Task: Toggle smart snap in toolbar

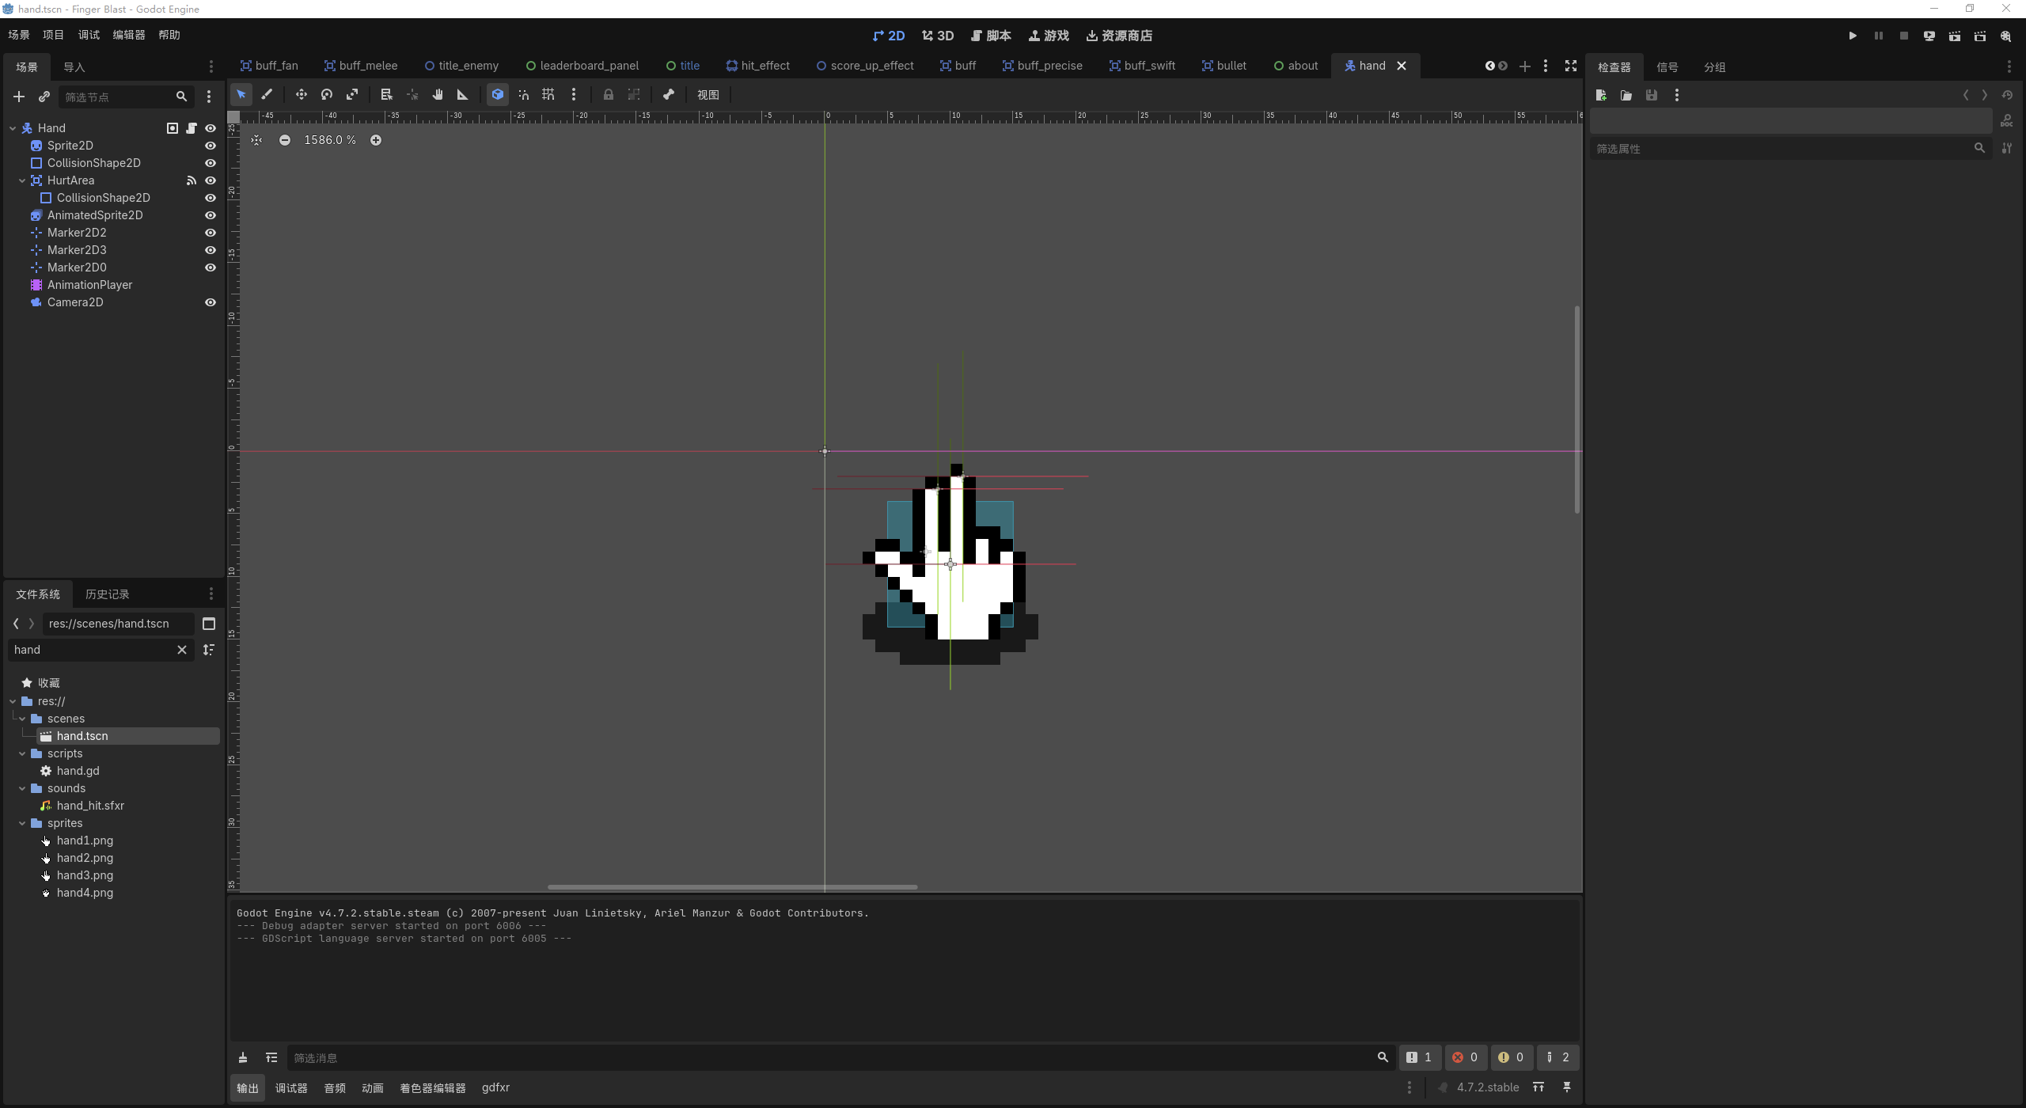Action: [x=522, y=95]
